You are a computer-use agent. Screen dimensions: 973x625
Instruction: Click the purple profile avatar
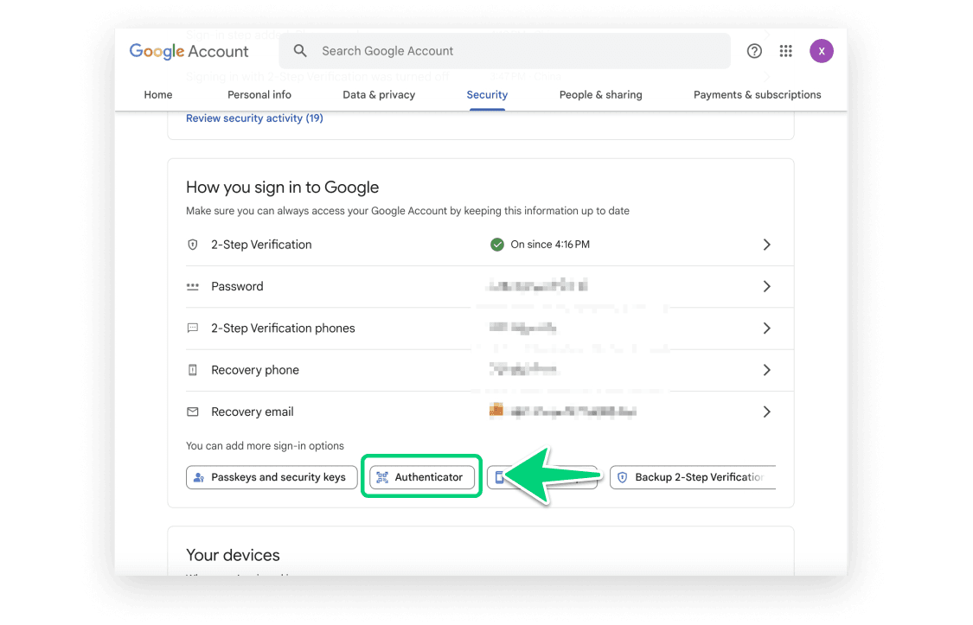coord(821,51)
